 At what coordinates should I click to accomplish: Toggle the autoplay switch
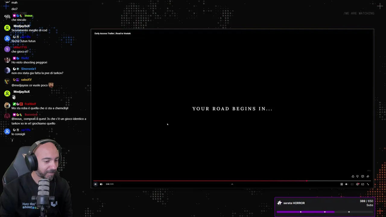click(347, 184)
